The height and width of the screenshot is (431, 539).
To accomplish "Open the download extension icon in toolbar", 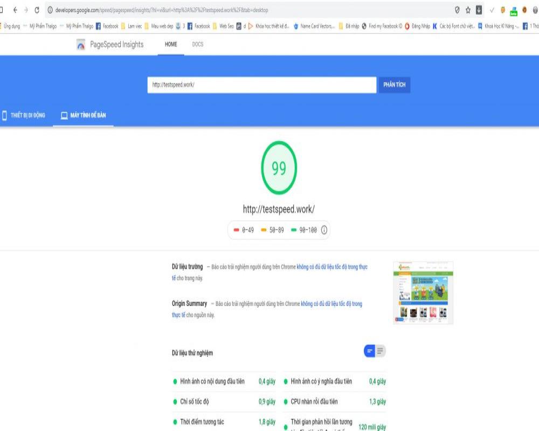I will pos(479,10).
